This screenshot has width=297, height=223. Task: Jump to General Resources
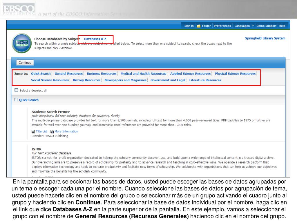69,73
